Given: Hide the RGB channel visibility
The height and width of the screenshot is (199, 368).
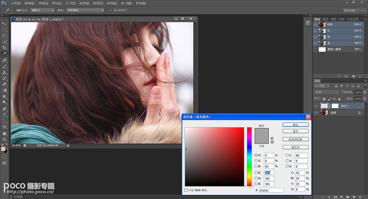Looking at the screenshot, I should pos(316,24).
